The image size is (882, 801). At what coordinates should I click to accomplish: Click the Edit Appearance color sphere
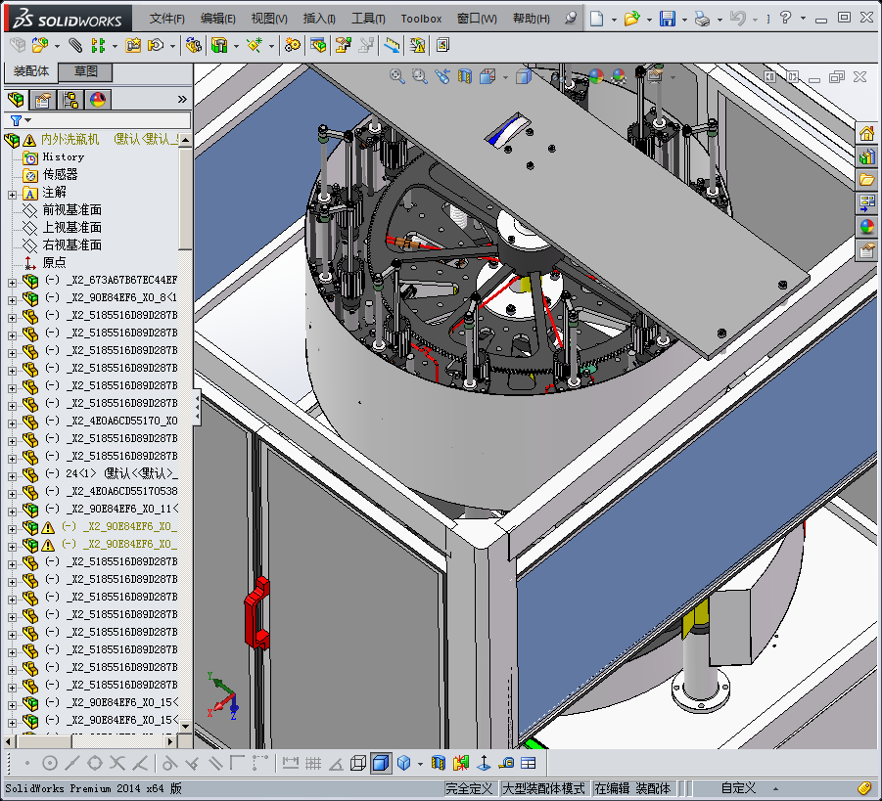click(596, 76)
